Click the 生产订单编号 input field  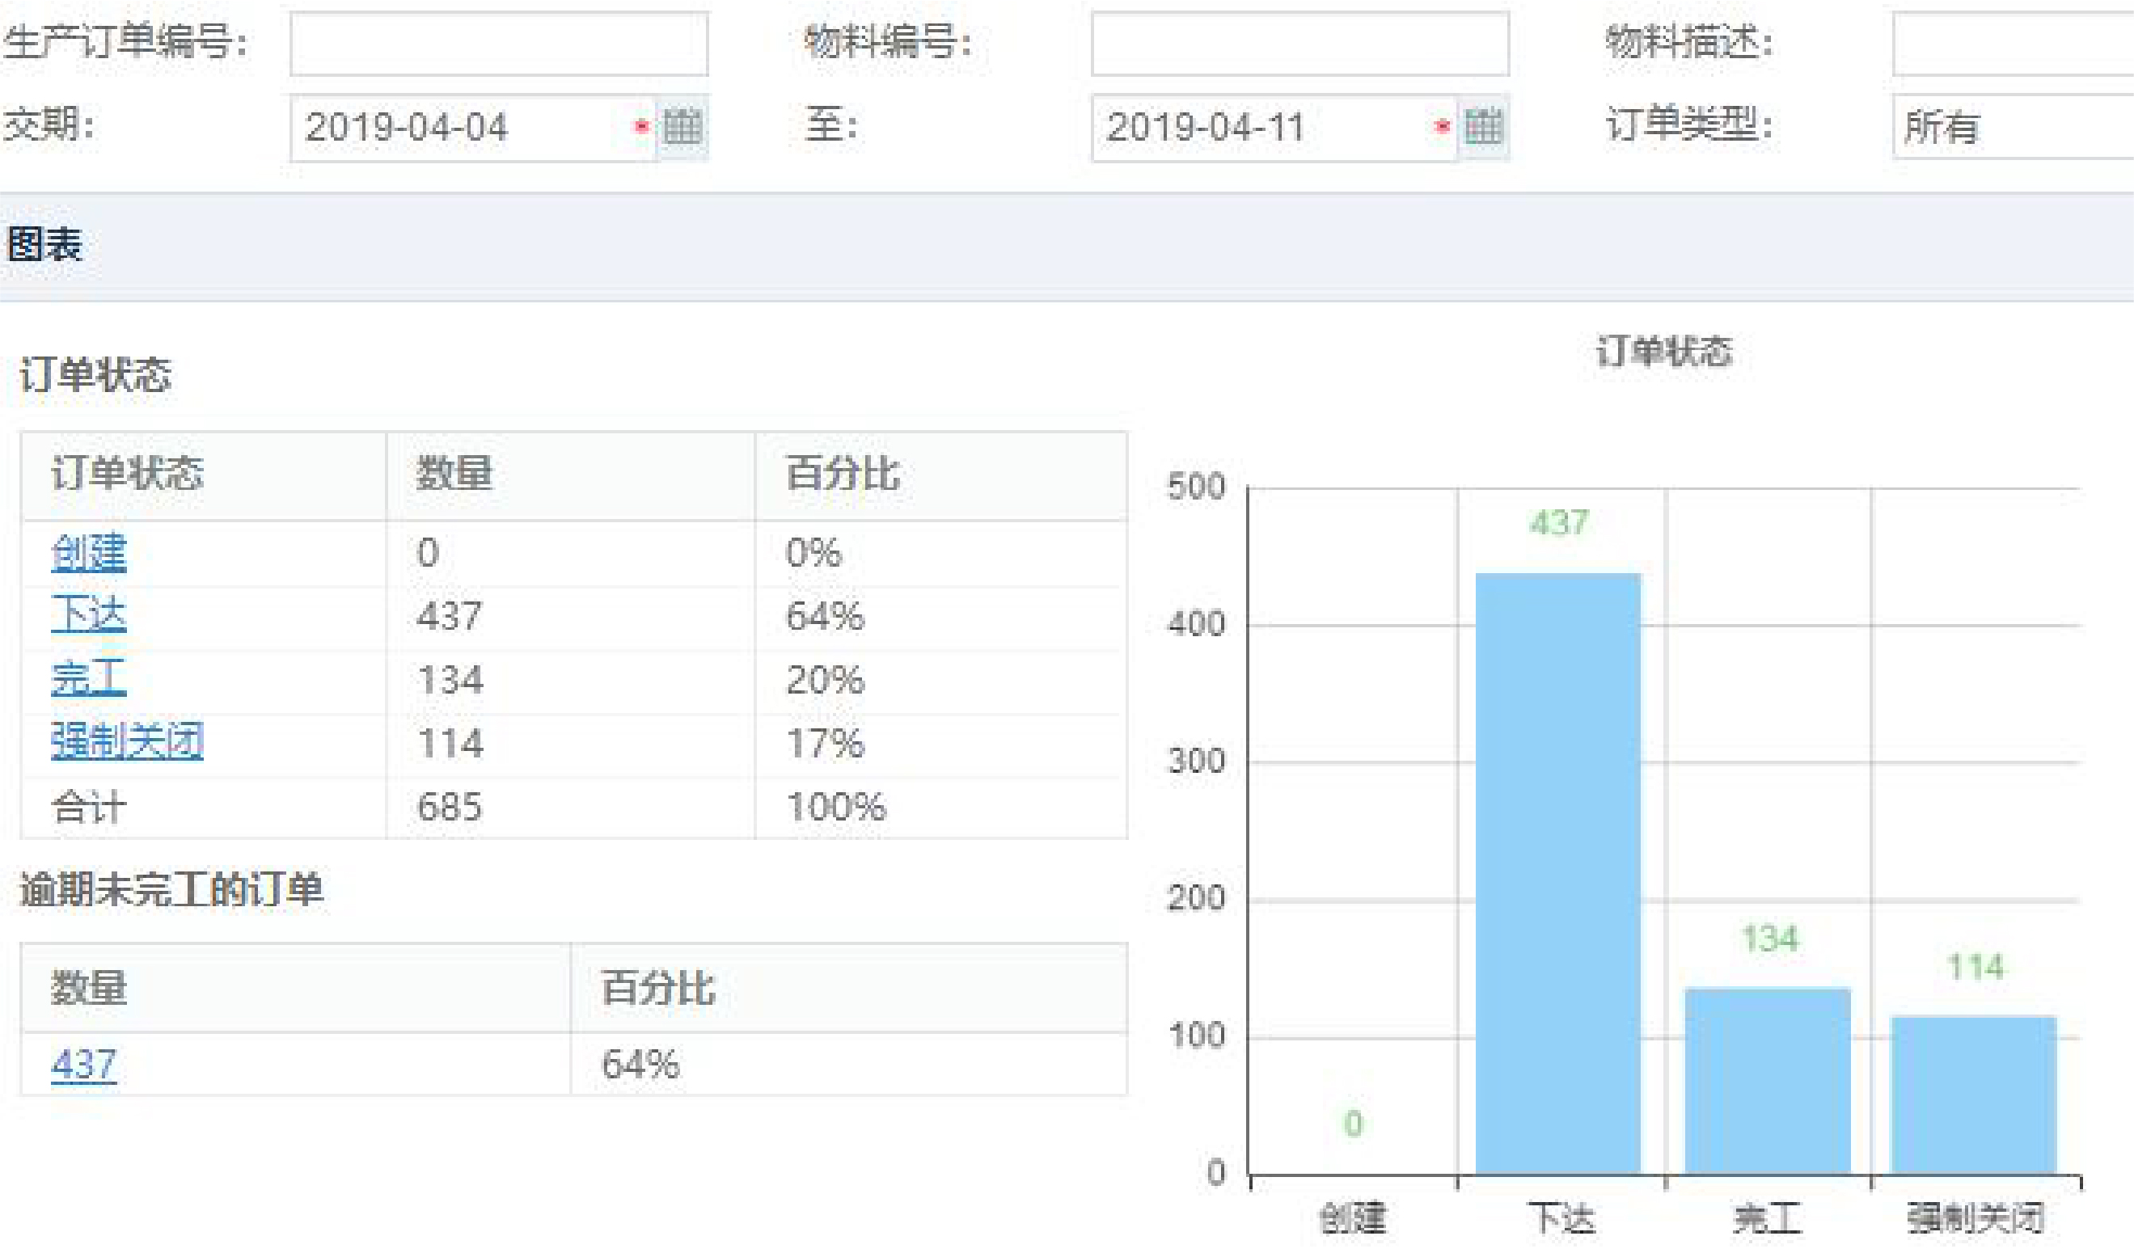point(499,44)
